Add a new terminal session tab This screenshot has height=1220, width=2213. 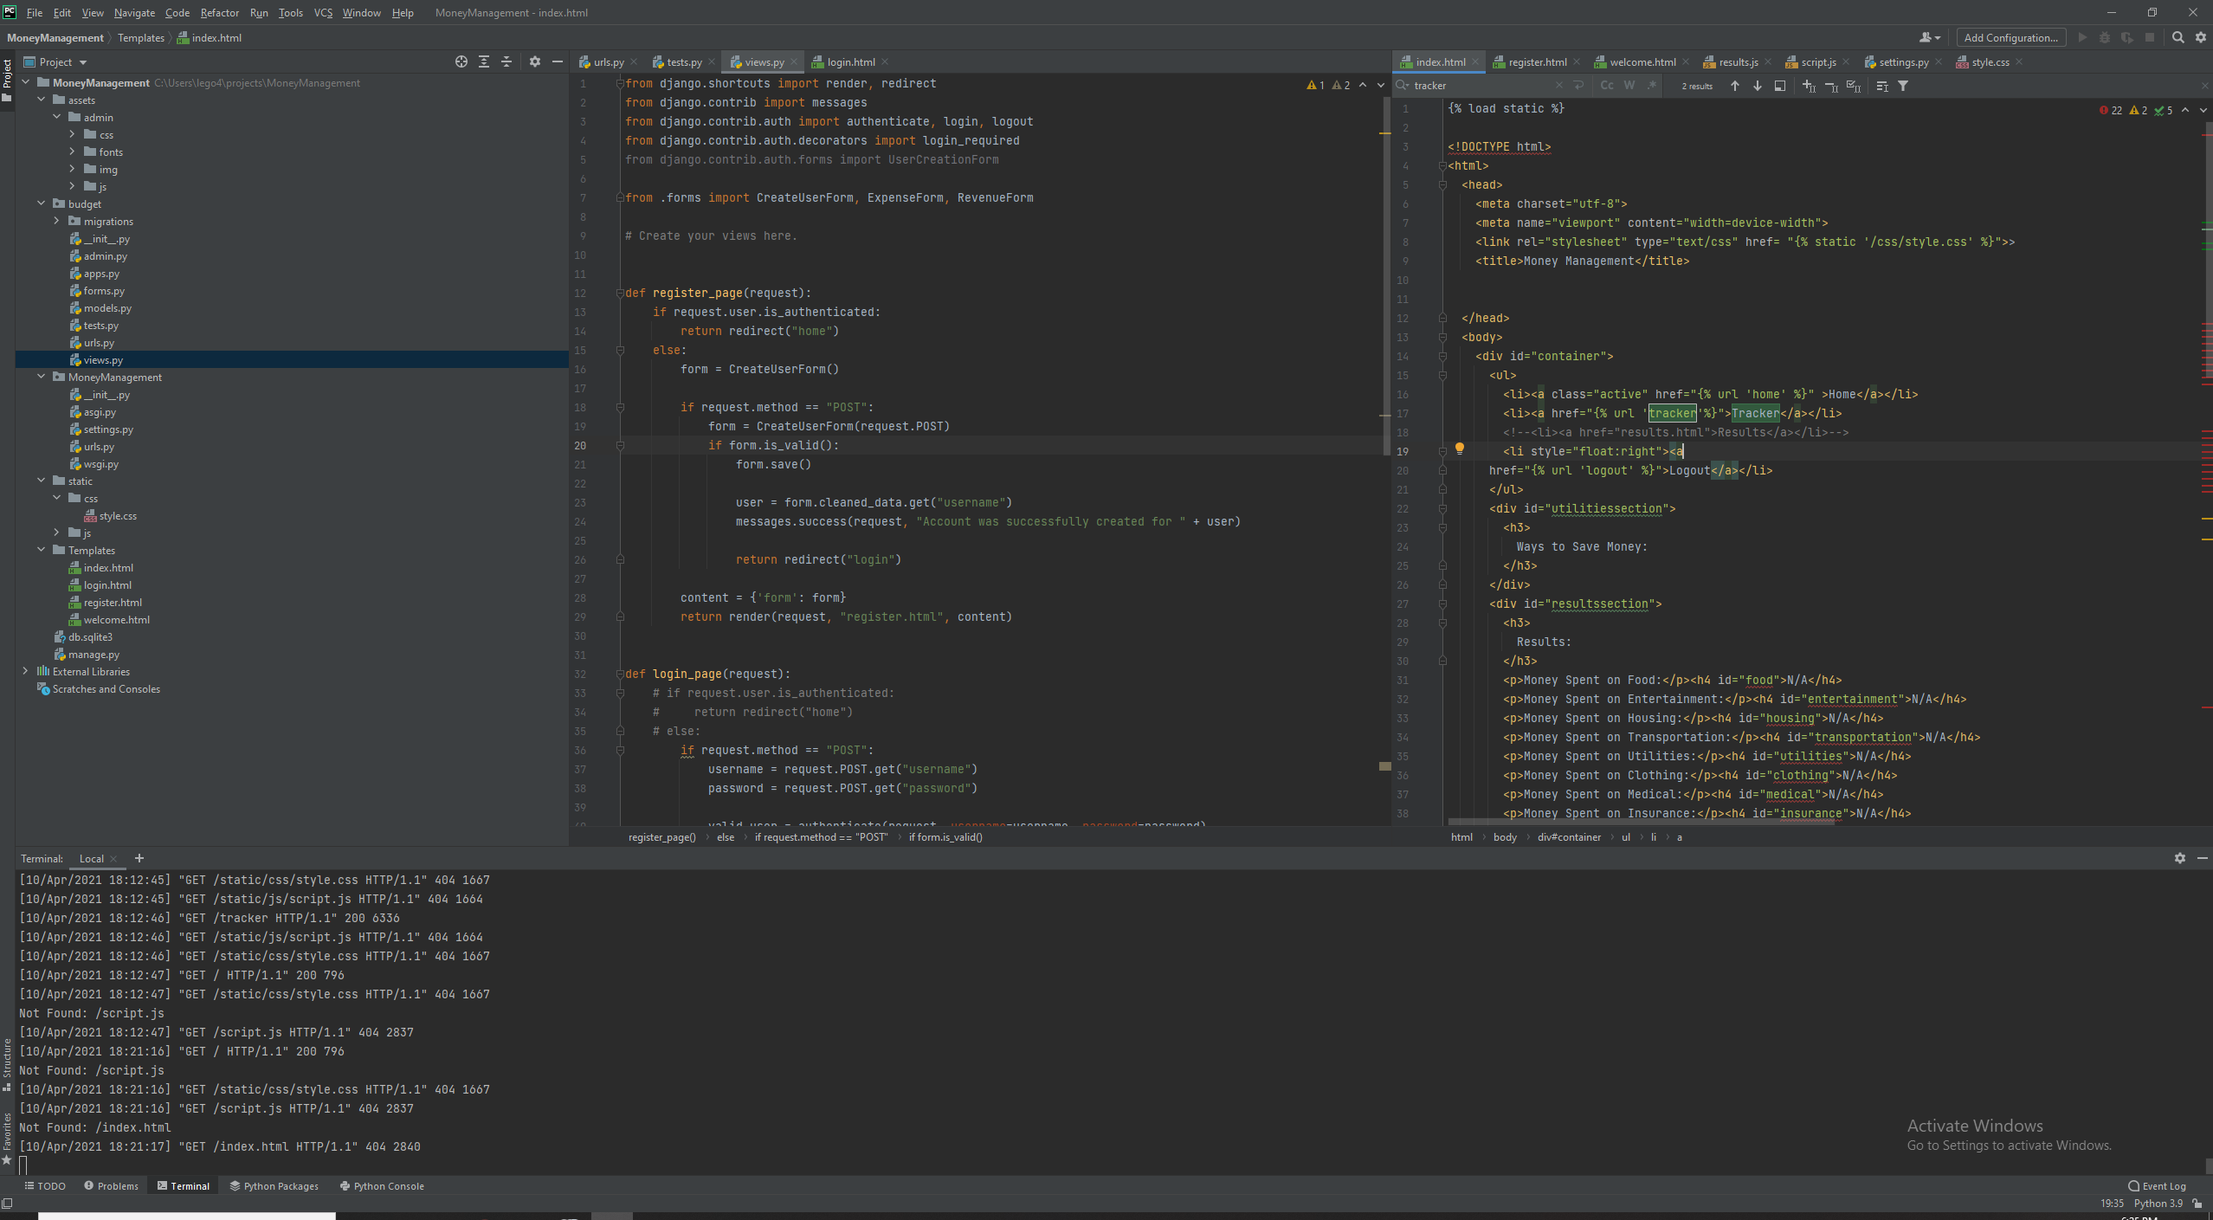(139, 859)
